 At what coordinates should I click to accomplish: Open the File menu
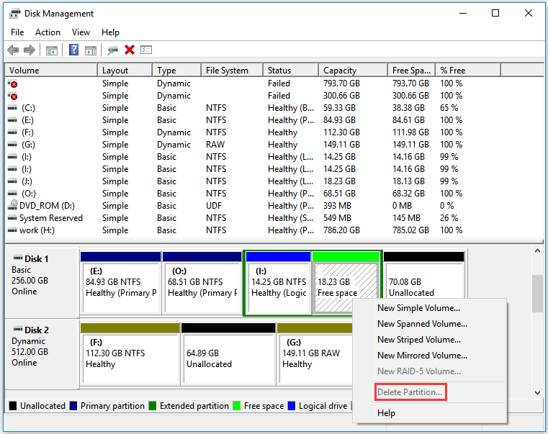click(x=17, y=32)
